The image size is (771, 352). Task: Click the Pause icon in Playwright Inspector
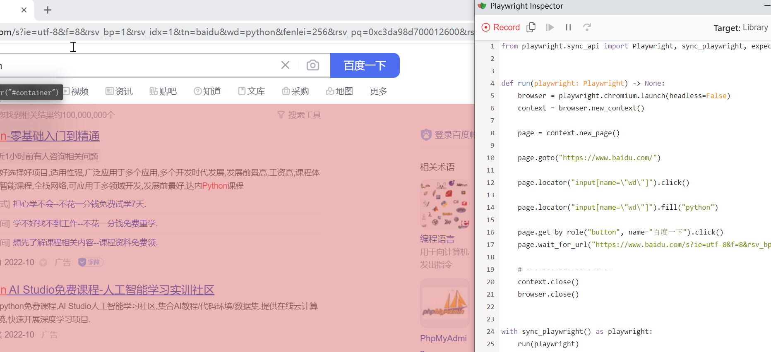(569, 27)
